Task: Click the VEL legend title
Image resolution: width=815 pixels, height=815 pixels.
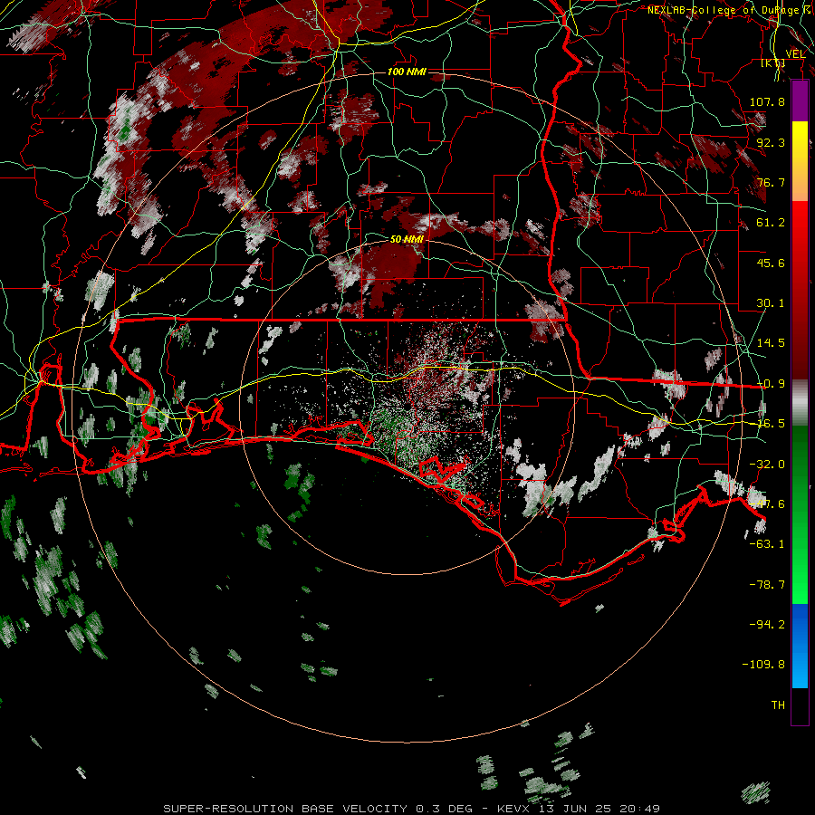Action: 795,53
